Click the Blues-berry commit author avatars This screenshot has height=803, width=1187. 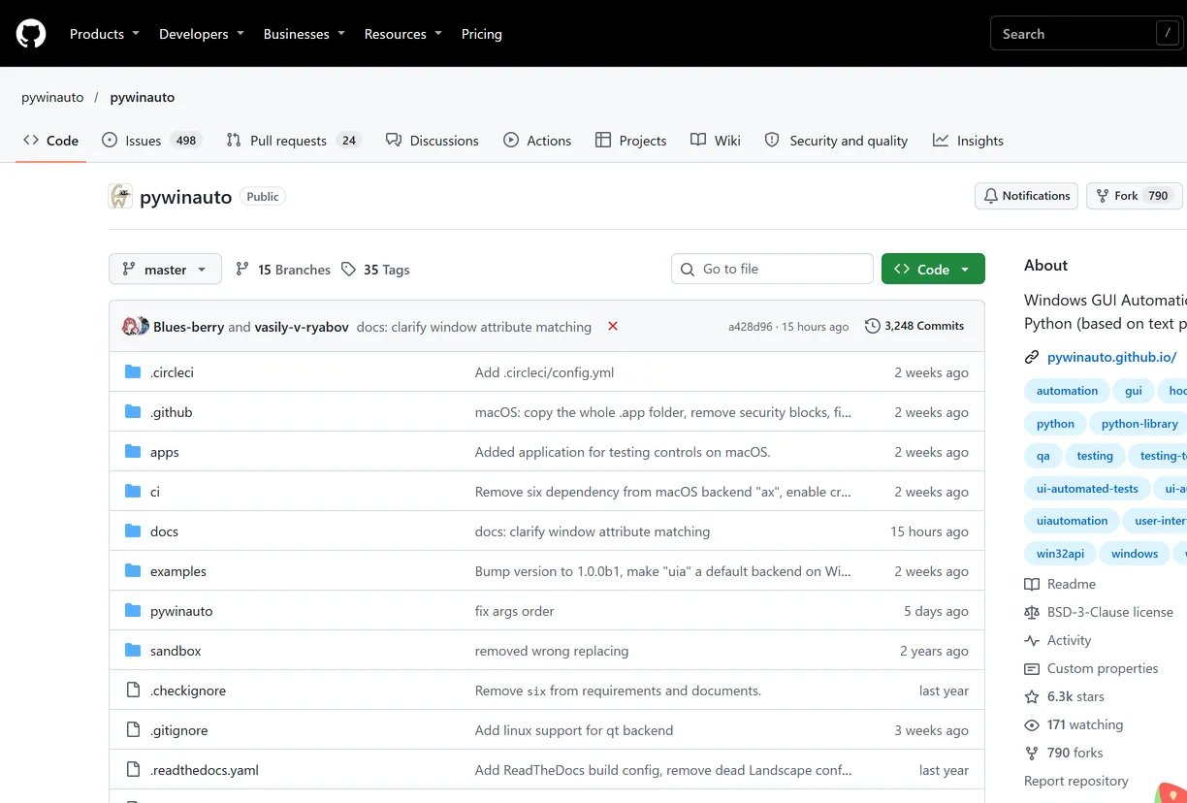(136, 327)
